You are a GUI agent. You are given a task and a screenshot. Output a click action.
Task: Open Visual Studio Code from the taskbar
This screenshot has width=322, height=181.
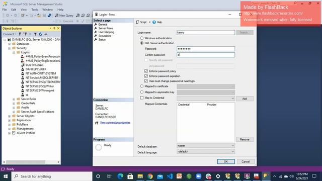170,176
